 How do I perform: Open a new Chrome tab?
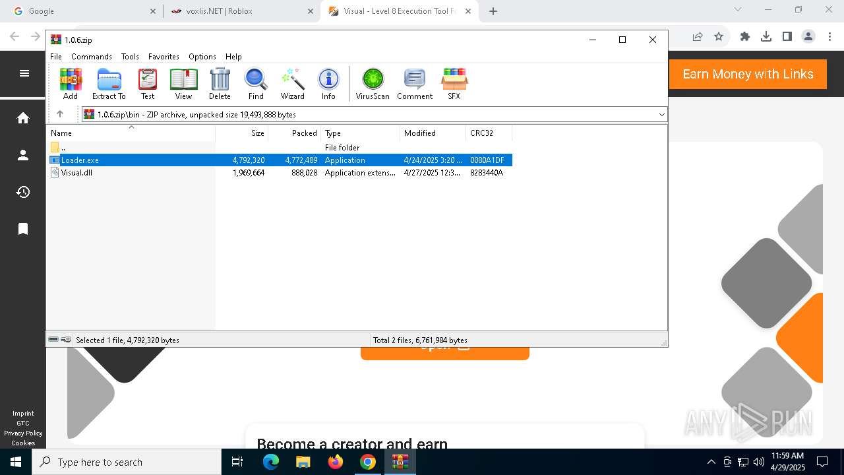pos(493,11)
